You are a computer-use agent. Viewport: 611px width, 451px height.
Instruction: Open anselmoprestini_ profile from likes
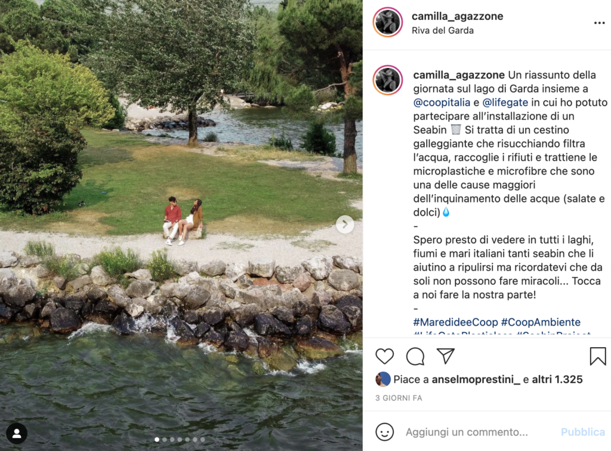coord(476,379)
